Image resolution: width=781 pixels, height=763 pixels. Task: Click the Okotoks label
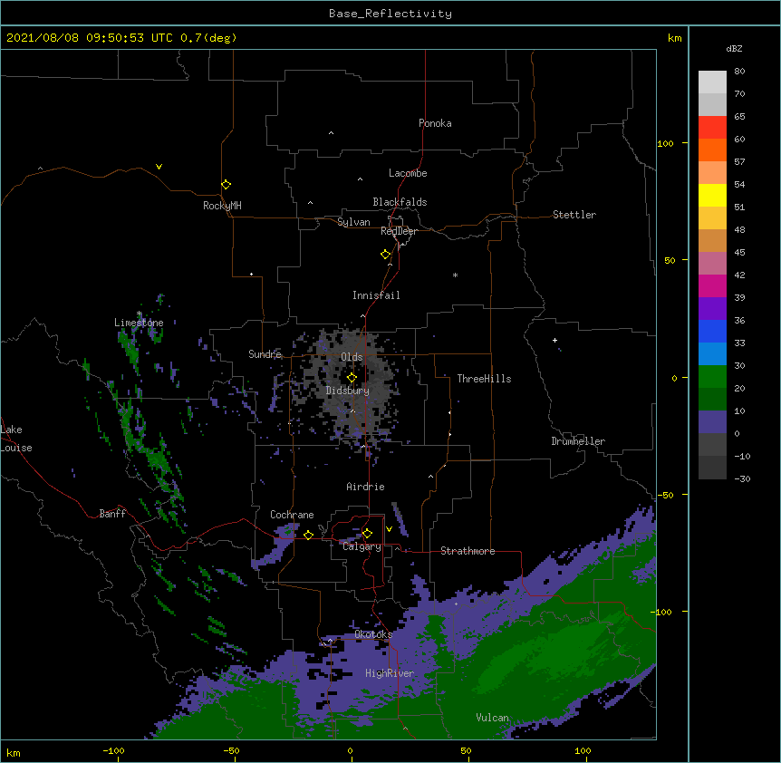point(373,634)
